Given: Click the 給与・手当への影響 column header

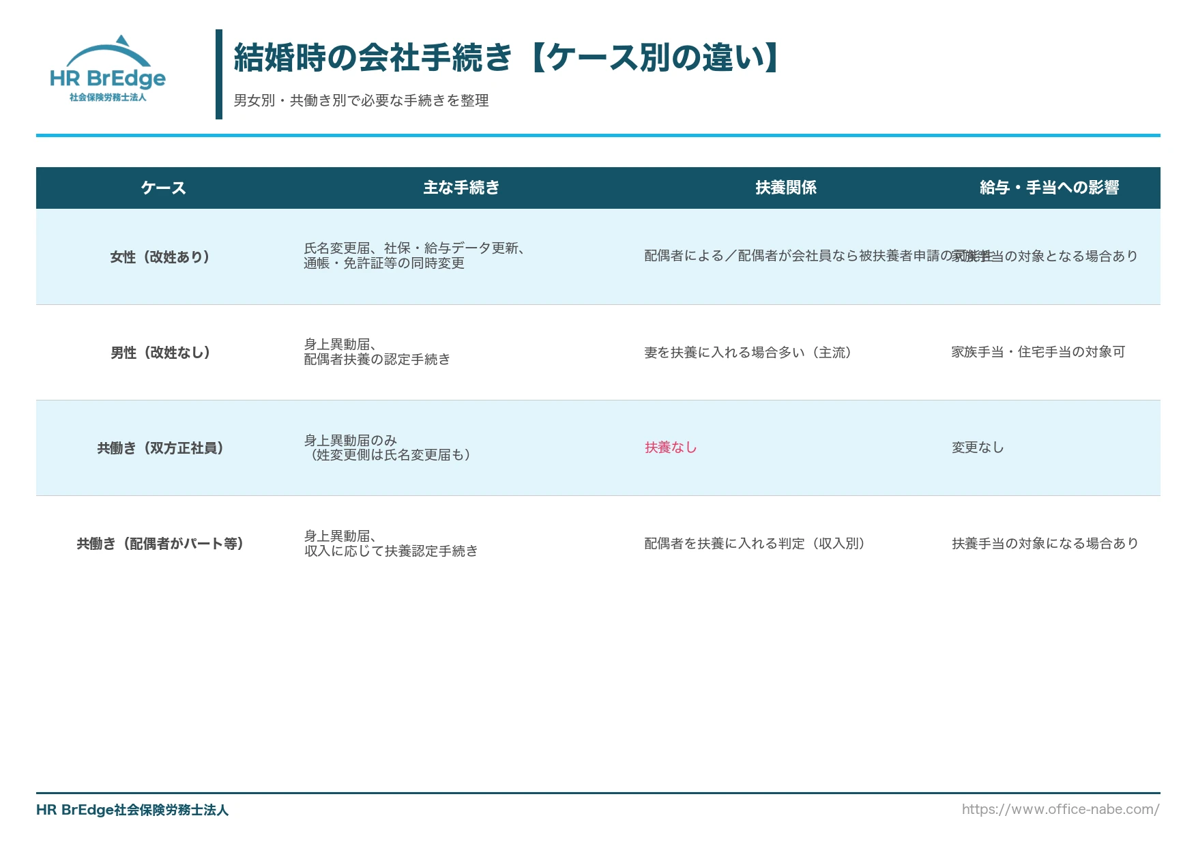Looking at the screenshot, I should [1049, 188].
